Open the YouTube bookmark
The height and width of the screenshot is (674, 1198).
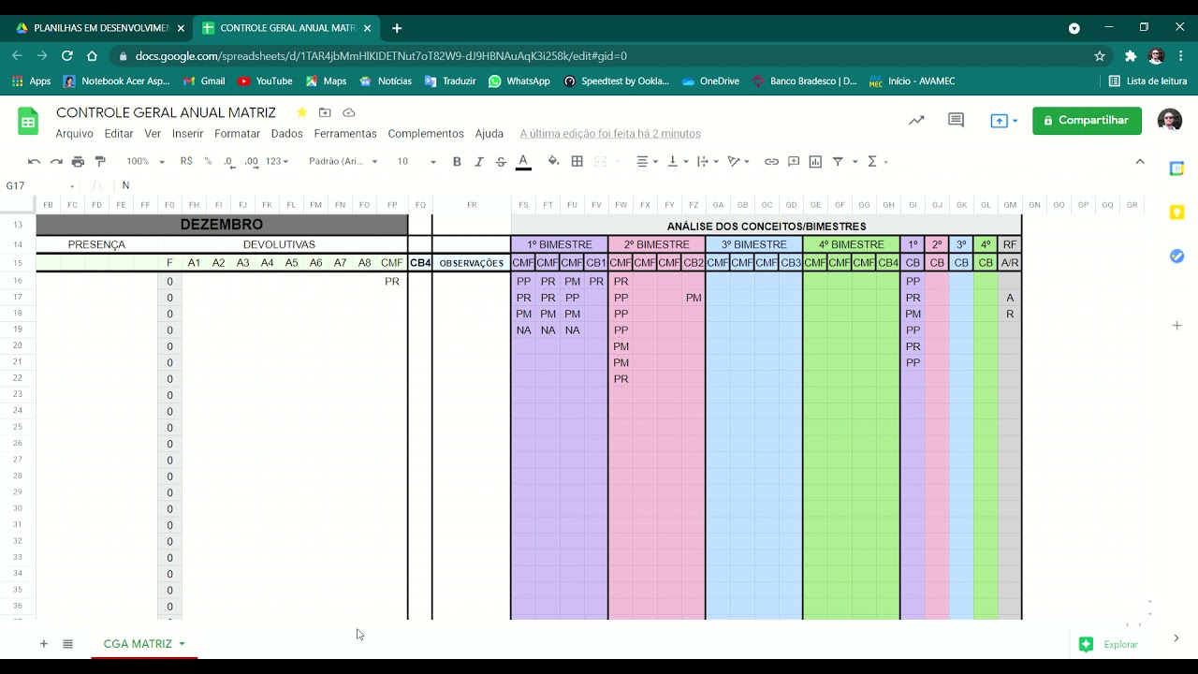pos(265,81)
